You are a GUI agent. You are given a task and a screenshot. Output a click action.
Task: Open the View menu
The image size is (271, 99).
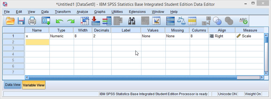pos(31,12)
